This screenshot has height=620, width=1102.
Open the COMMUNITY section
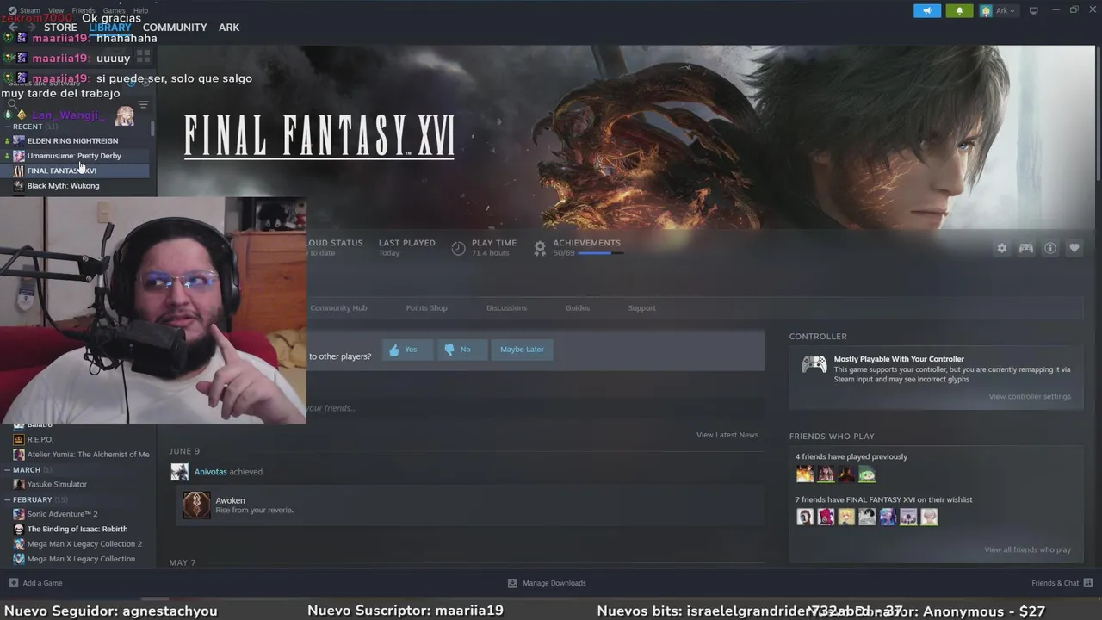175,28
